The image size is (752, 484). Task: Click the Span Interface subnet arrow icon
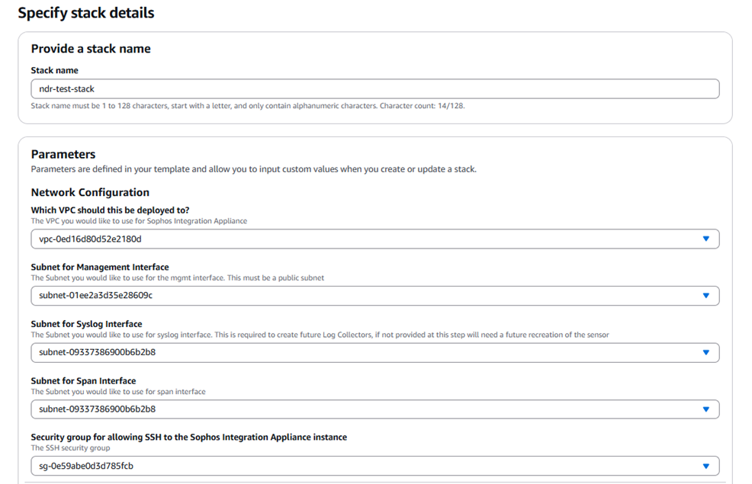[x=705, y=409]
